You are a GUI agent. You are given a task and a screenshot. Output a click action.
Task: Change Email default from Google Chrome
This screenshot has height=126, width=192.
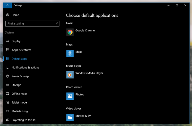point(85,31)
